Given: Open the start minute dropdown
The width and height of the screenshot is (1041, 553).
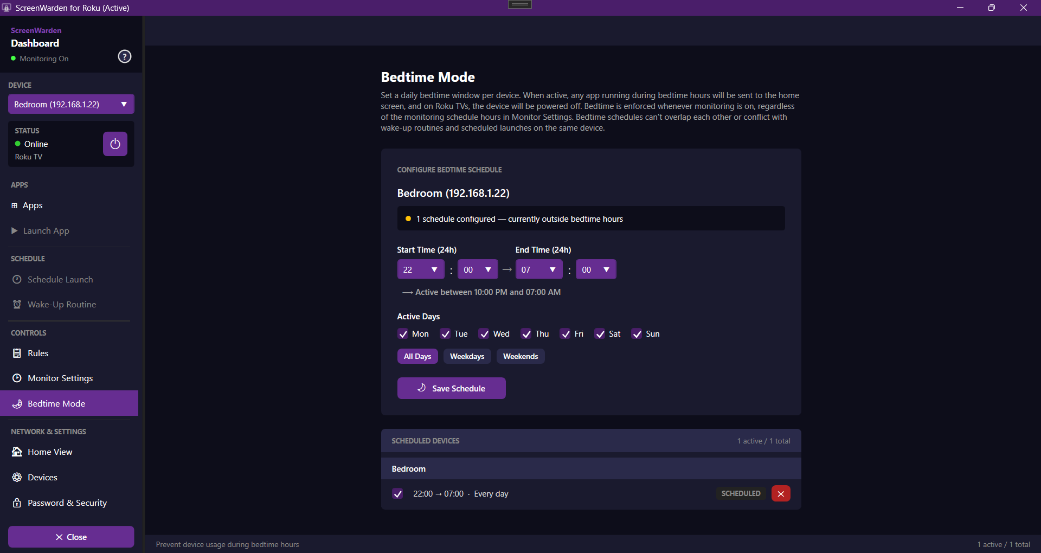Looking at the screenshot, I should (x=478, y=269).
